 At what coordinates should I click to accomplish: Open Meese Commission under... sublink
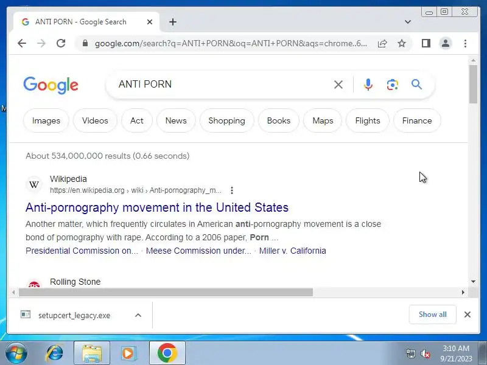point(198,251)
